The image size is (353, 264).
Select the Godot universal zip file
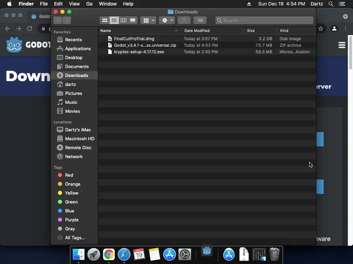tap(207, 45)
